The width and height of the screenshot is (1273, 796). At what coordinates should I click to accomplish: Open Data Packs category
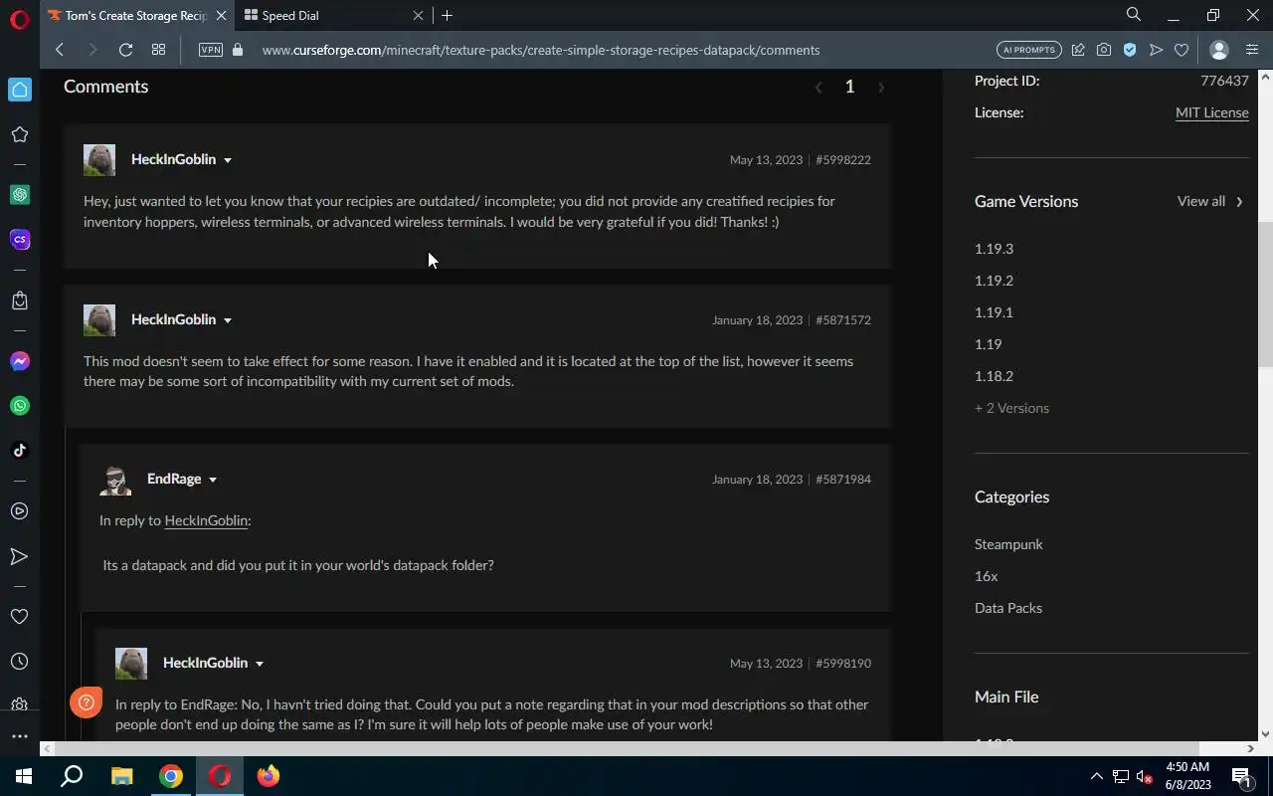[1008, 608]
